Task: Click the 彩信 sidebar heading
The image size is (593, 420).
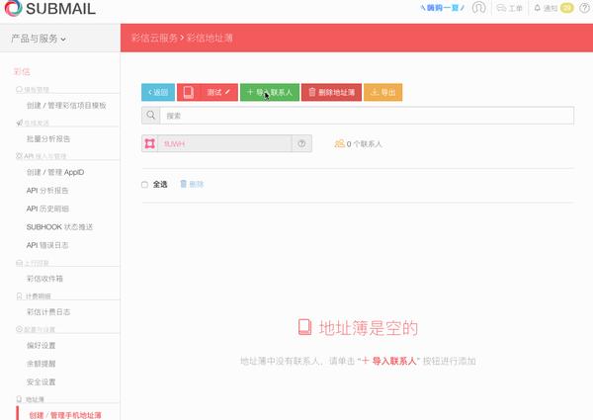Action: coord(22,71)
